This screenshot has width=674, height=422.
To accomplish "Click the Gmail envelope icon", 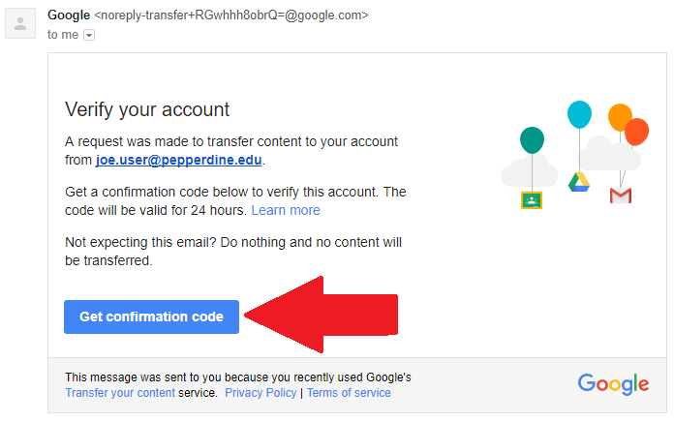I will click(621, 196).
